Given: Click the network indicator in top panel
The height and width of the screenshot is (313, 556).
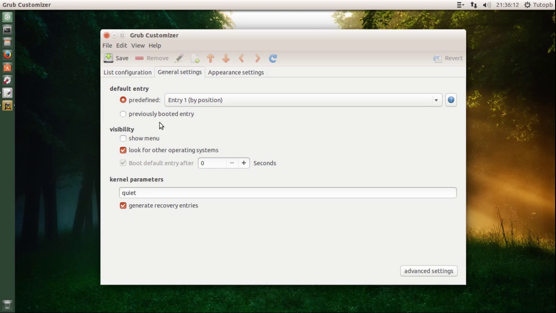Looking at the screenshot, I should tap(473, 5).
